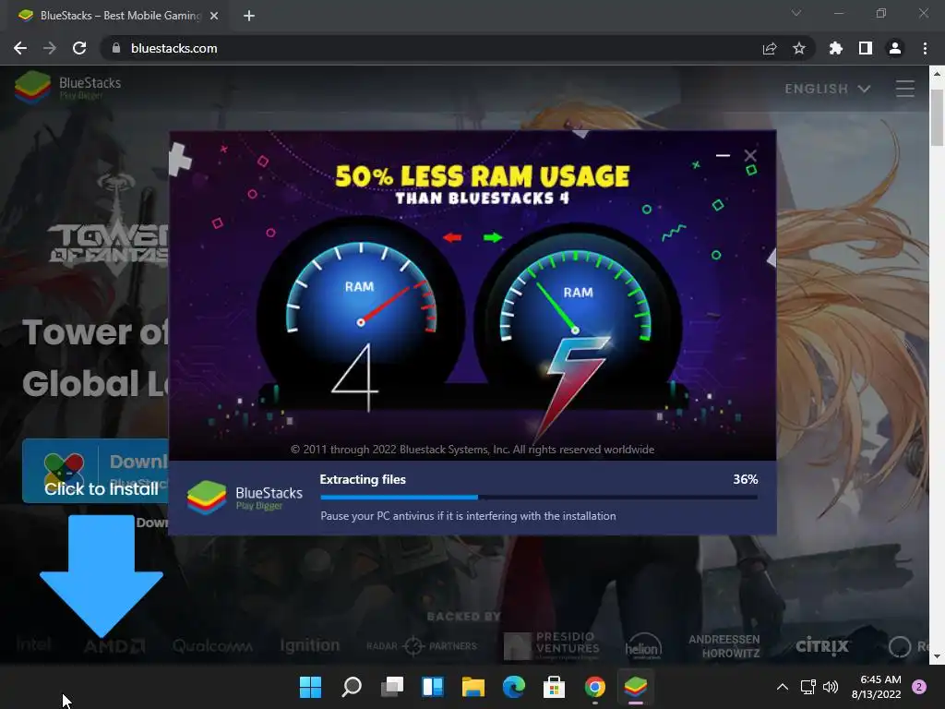
Task: Open the Chrome profile icon
Action: tap(895, 48)
